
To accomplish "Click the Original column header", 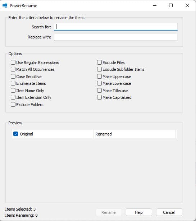I will tap(53, 134).
